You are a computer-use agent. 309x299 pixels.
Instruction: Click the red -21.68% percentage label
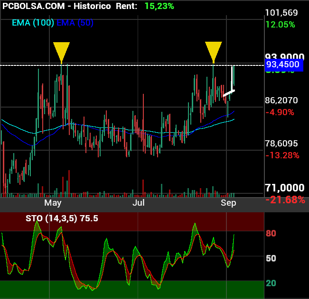coord(285,200)
